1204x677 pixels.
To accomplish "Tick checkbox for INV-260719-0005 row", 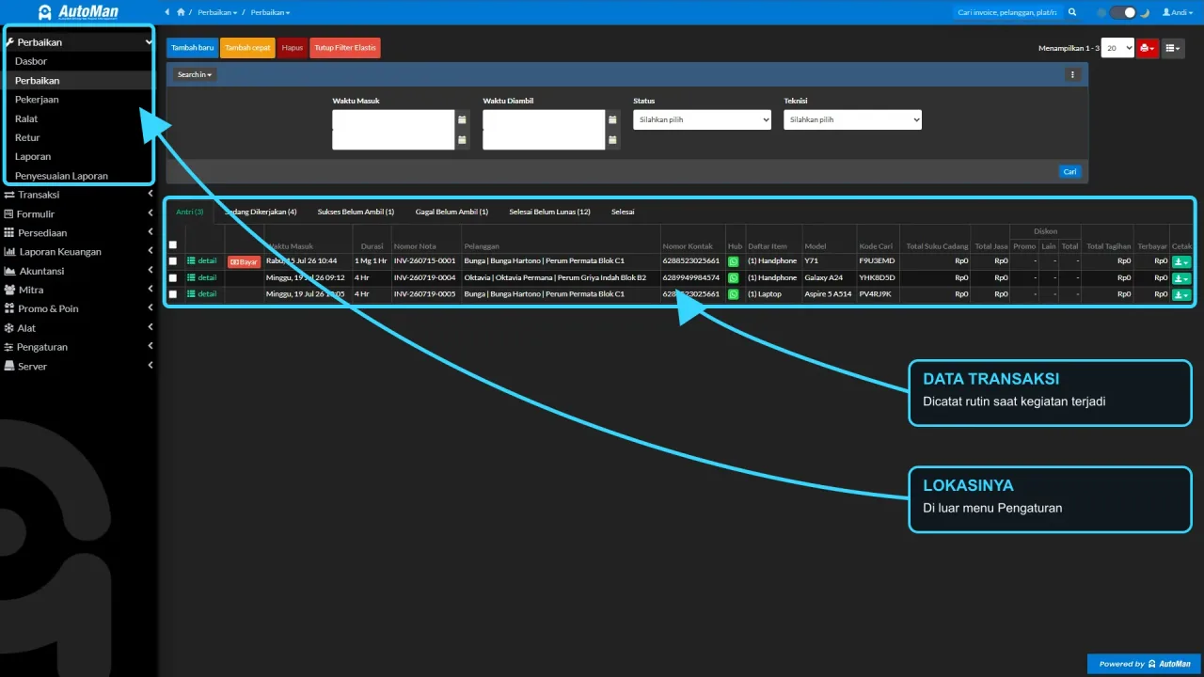I will click(x=172, y=294).
